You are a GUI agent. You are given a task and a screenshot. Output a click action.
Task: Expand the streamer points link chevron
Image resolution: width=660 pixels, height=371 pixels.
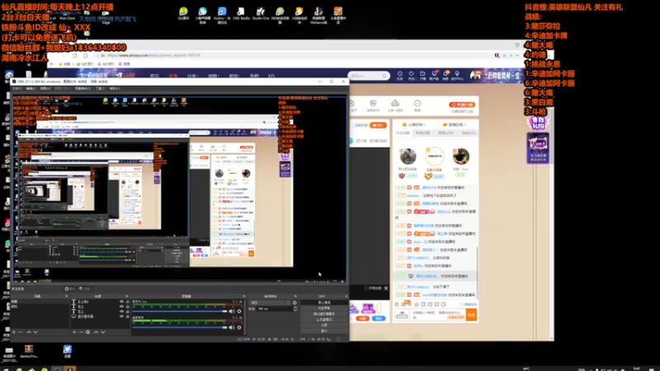point(424,124)
